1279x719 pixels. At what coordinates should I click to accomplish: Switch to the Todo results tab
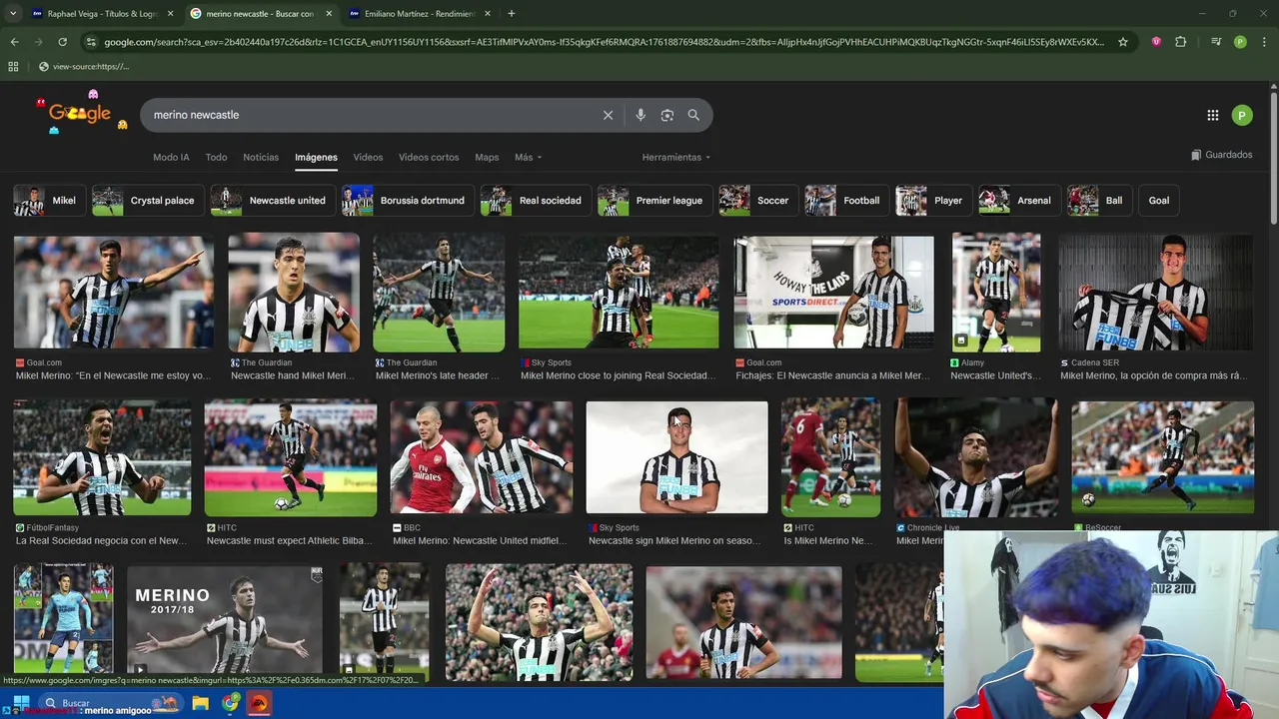coord(216,157)
